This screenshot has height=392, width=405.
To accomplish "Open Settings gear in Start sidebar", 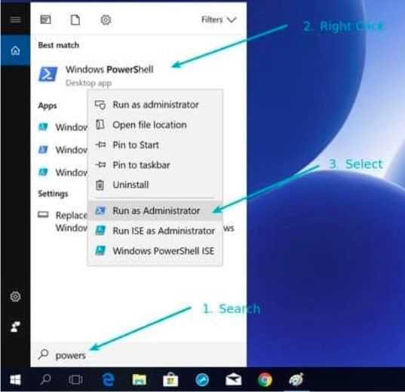I will [x=15, y=296].
